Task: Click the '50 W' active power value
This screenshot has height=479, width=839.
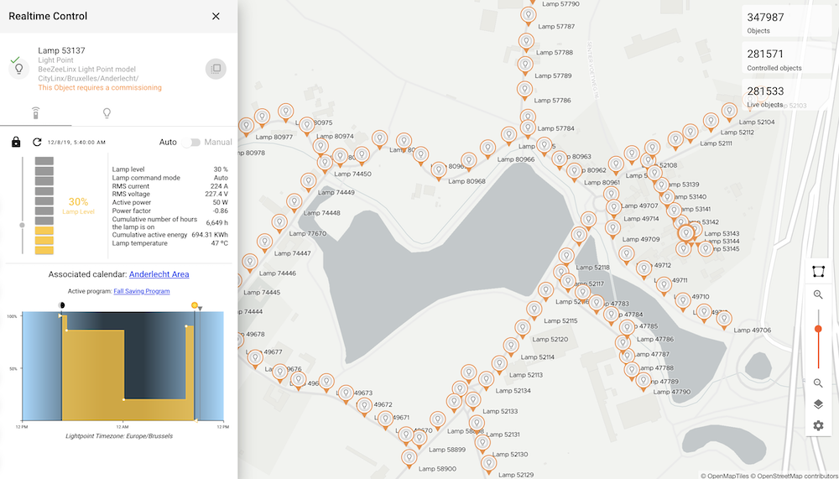Action: click(x=221, y=202)
